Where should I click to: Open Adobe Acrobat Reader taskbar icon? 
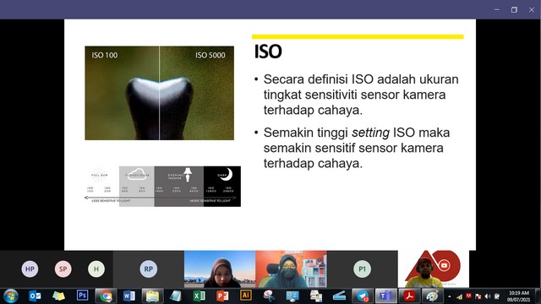[x=409, y=296]
